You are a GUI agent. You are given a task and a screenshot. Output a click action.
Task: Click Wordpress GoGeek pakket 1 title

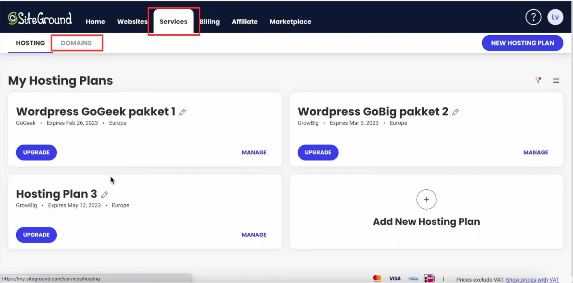pyautogui.click(x=96, y=111)
